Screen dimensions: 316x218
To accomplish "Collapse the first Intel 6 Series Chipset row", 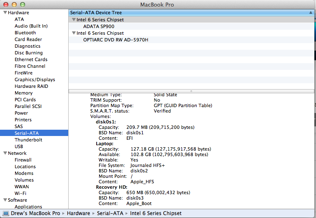I will coord(74,20).
